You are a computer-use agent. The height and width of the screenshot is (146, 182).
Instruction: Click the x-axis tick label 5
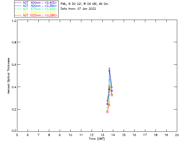(x=17, y=135)
